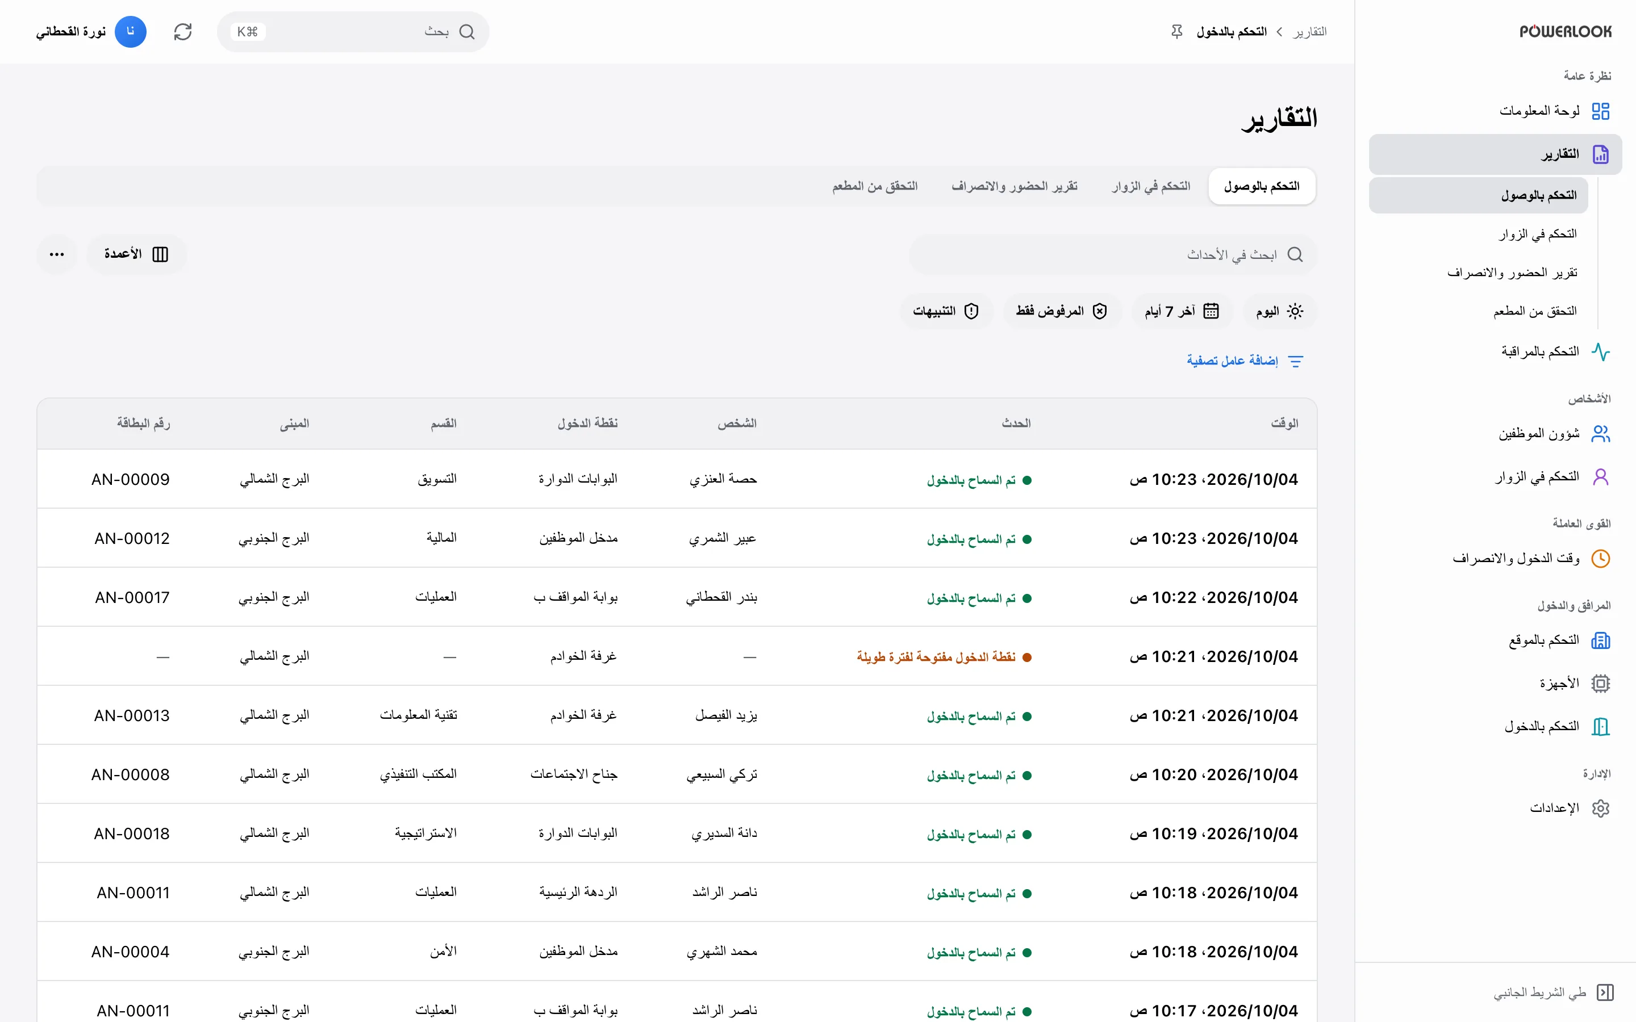Image resolution: width=1636 pixels, height=1022 pixels.
Task: Select تقرير الحضور والانصراف sidebar sub-item
Action: [1479, 273]
